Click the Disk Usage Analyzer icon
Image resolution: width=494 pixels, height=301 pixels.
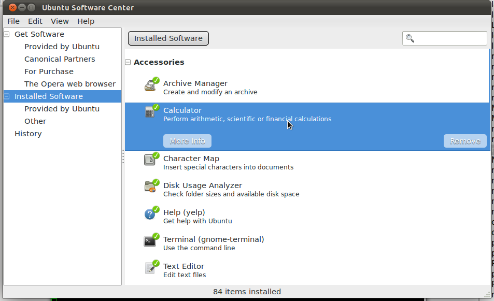[151, 187]
